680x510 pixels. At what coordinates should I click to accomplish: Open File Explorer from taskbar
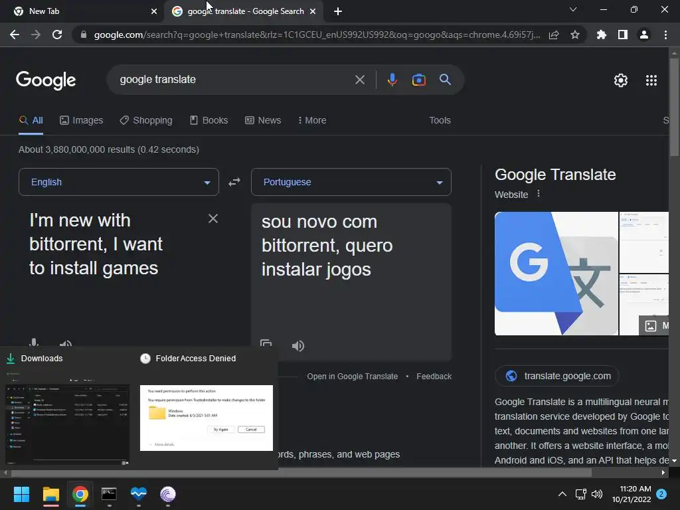(x=50, y=494)
